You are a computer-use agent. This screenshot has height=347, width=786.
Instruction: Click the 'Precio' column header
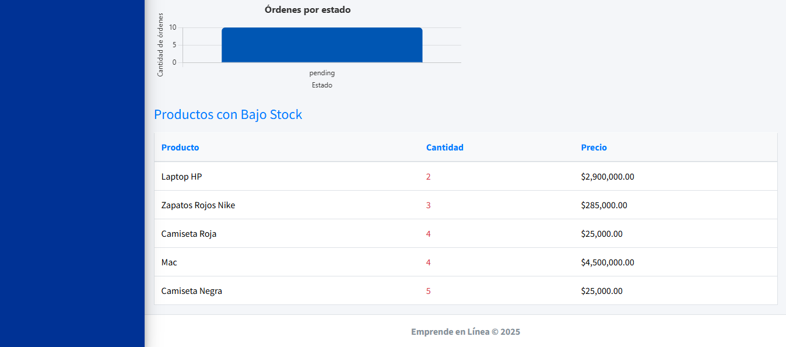pos(594,148)
